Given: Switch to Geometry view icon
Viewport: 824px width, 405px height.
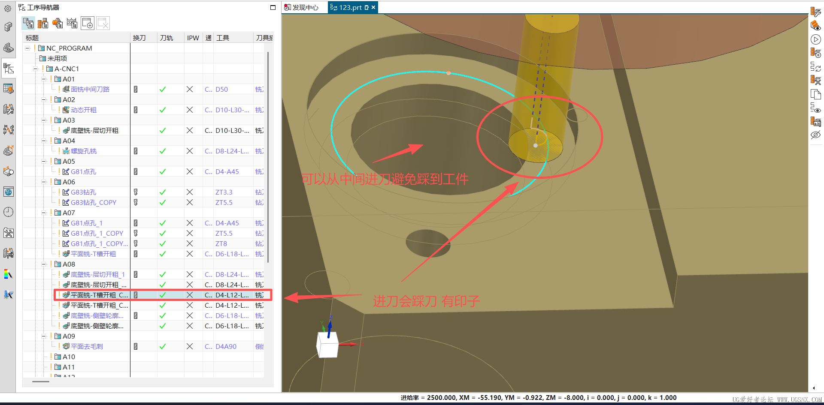Looking at the screenshot, I should point(58,23).
